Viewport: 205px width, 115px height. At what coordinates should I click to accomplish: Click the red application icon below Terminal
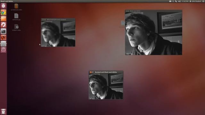coord(4,37)
